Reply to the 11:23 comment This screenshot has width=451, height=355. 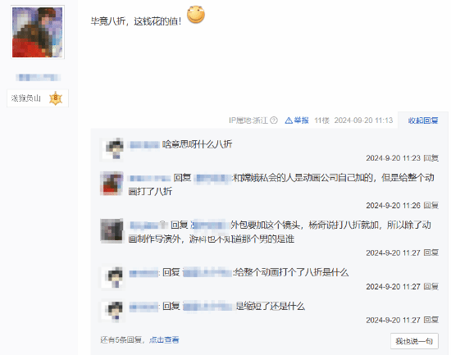click(x=430, y=158)
